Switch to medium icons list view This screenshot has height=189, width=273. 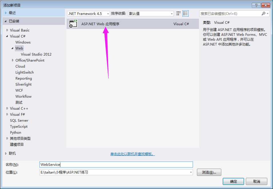pos(186,13)
